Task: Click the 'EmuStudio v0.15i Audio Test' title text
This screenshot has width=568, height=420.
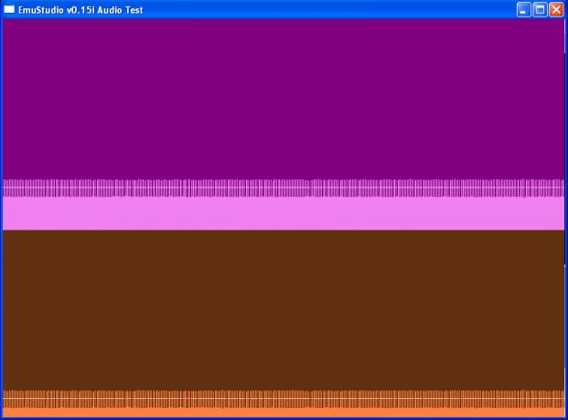Action: coord(80,9)
